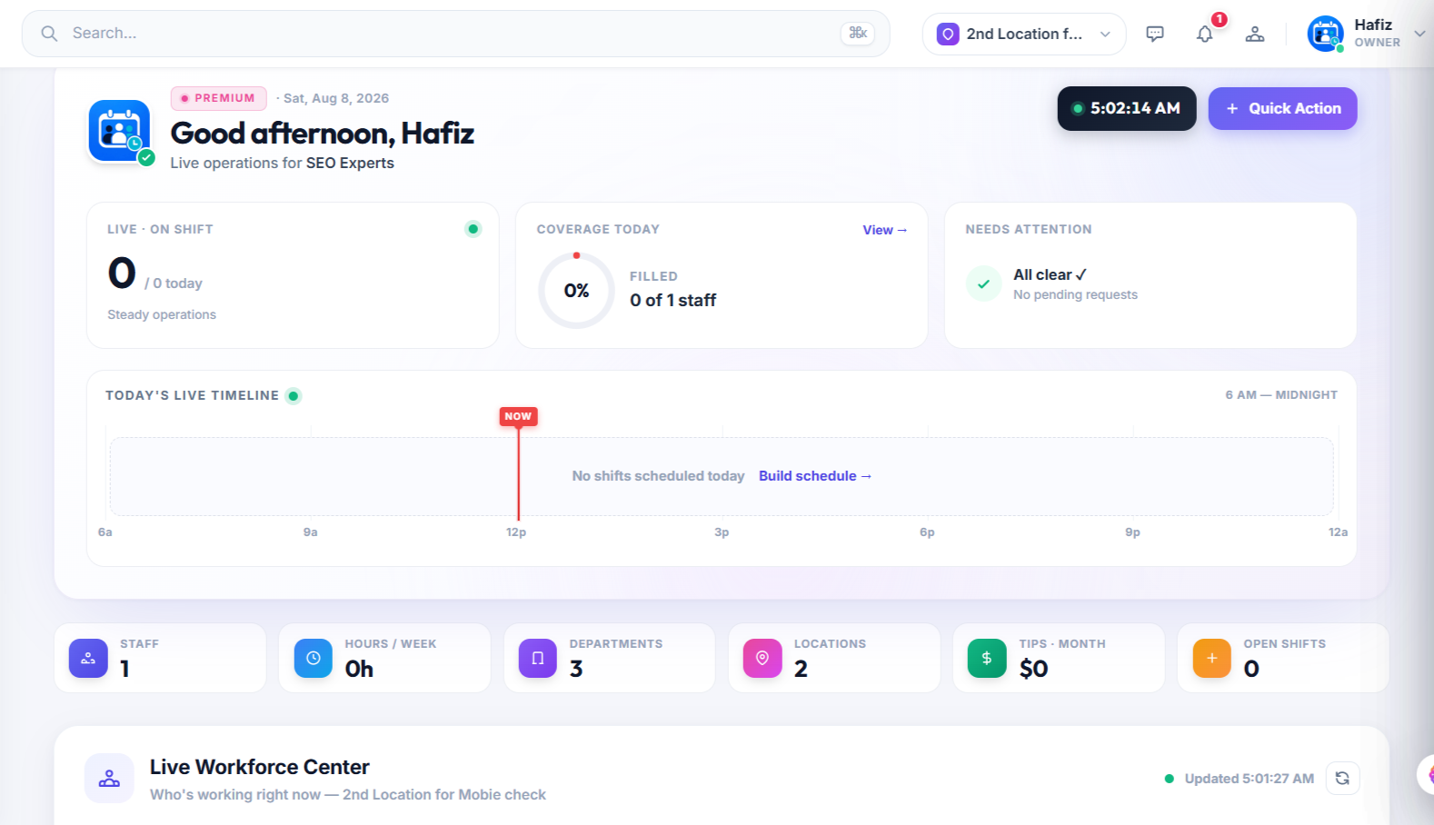Click the NOW timeline marker
The image size is (1434, 825).
(518, 416)
